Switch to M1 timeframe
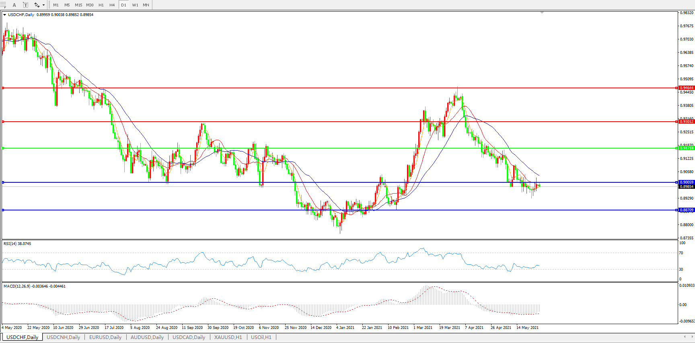The image size is (695, 343). click(x=56, y=5)
